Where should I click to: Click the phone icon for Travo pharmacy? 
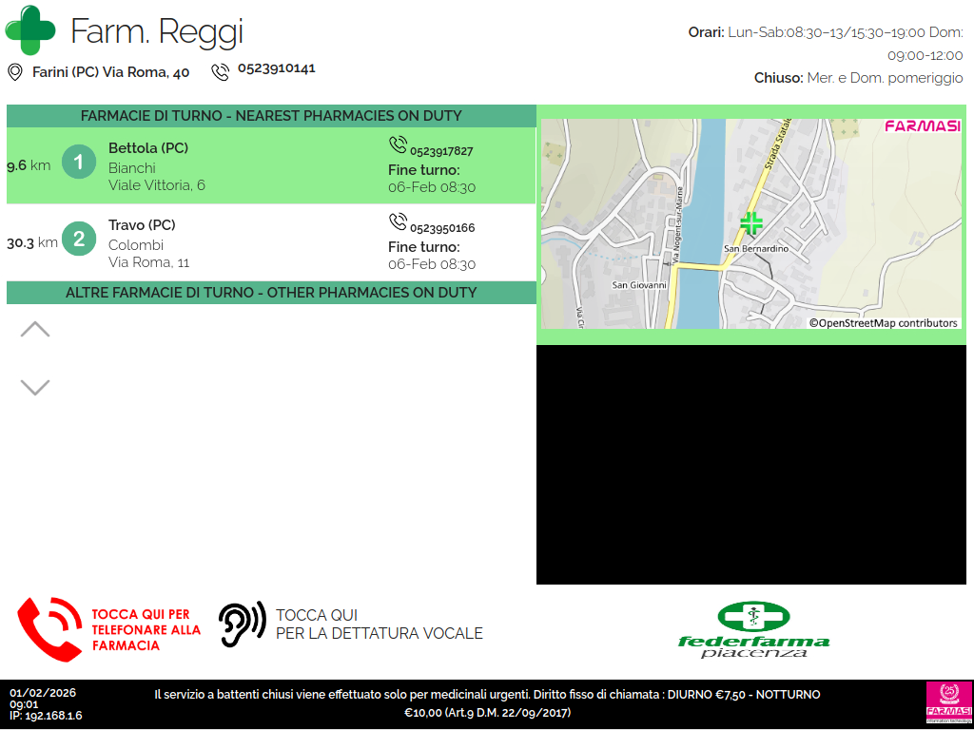click(x=398, y=221)
